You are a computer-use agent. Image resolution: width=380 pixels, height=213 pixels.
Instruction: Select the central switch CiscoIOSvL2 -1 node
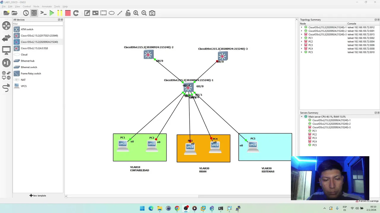[x=188, y=88]
